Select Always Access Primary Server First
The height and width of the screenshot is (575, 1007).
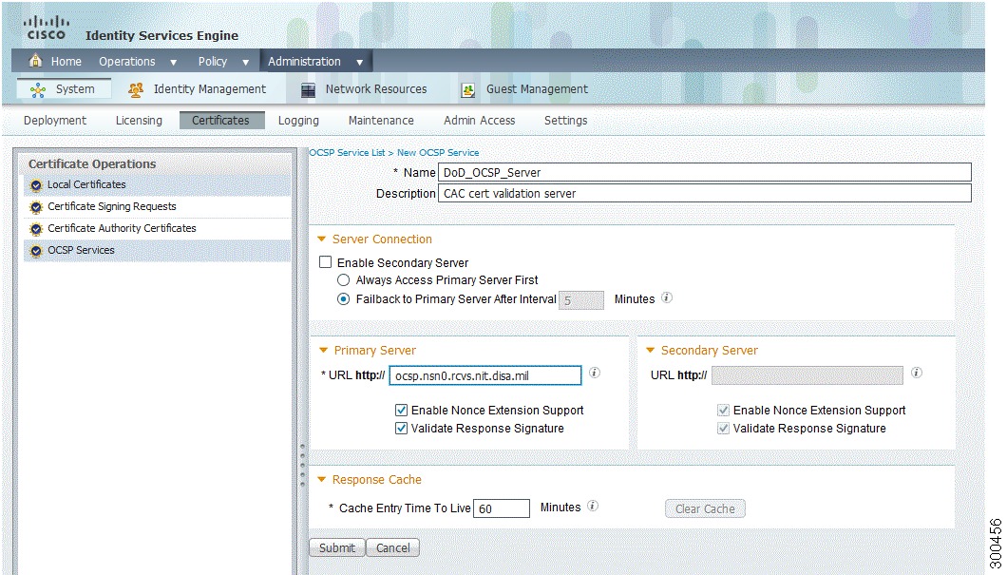[x=344, y=280]
